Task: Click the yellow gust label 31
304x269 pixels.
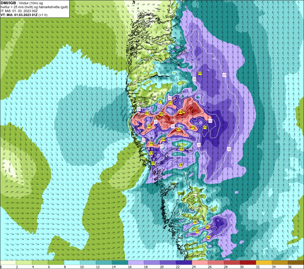Action: pyautogui.click(x=205, y=127)
